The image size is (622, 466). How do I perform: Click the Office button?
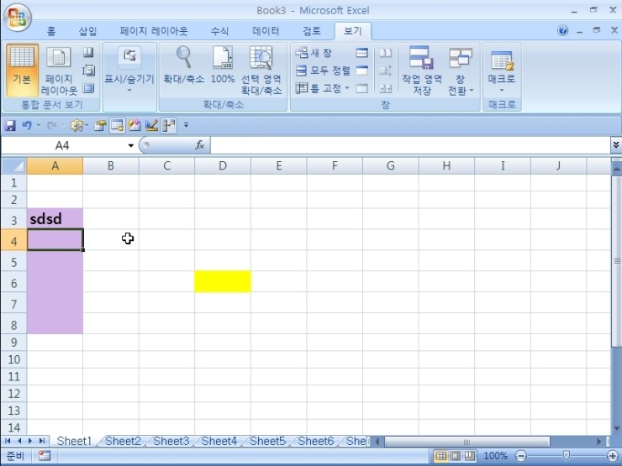click(x=17, y=17)
